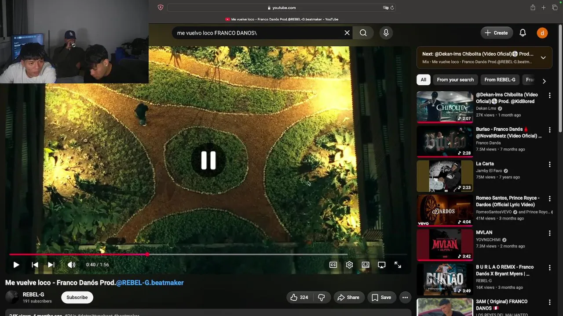This screenshot has width=563, height=316.
Task: Click the Create button
Action: (497, 33)
